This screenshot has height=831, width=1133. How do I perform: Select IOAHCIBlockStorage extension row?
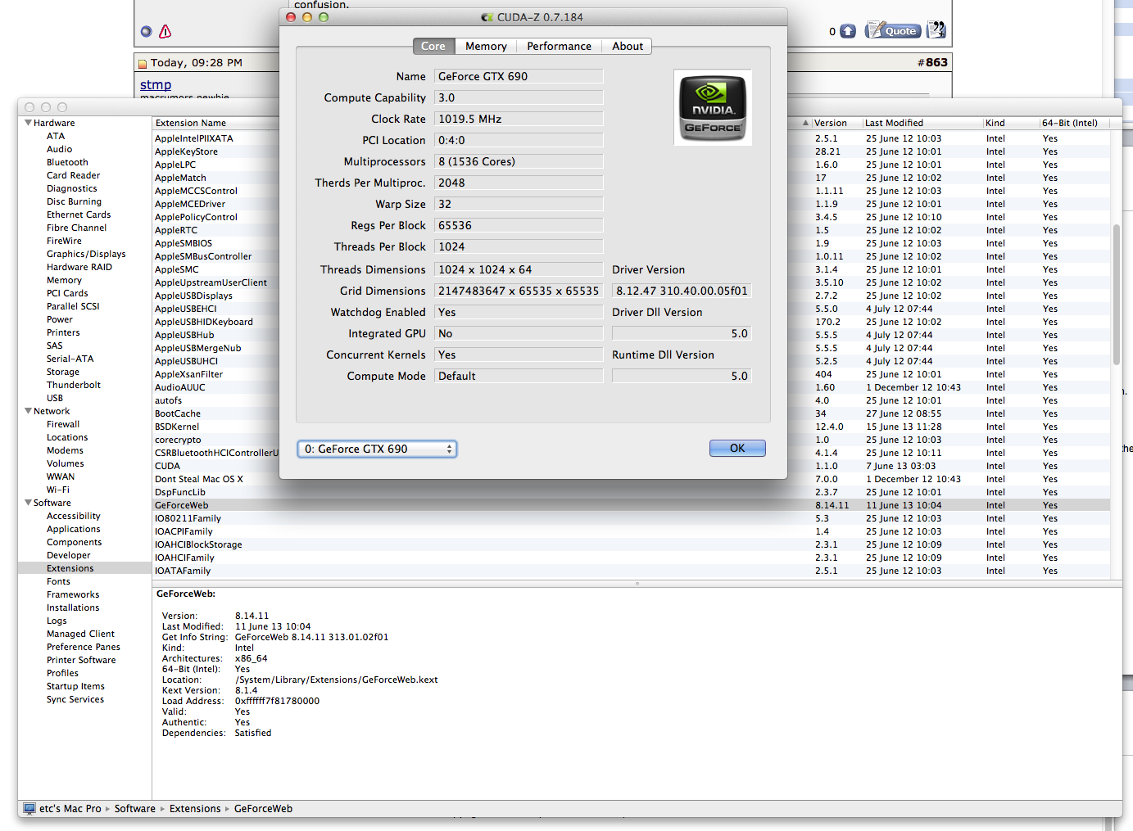point(631,544)
